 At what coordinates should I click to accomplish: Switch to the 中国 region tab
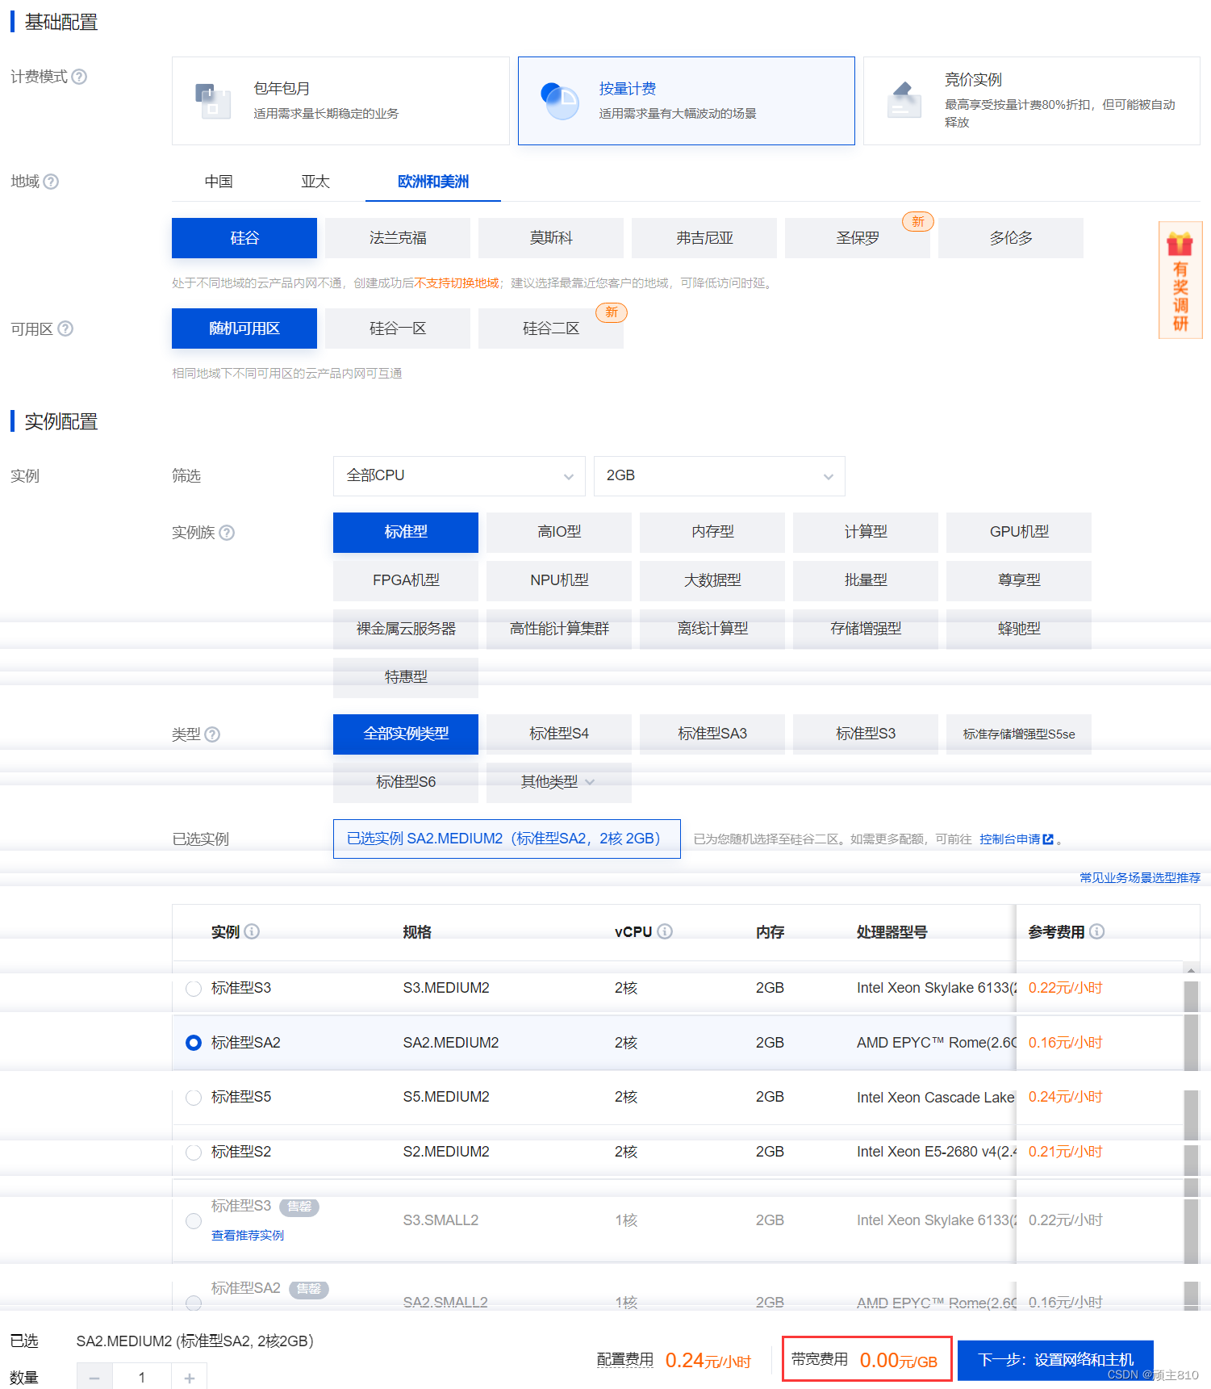pyautogui.click(x=219, y=182)
